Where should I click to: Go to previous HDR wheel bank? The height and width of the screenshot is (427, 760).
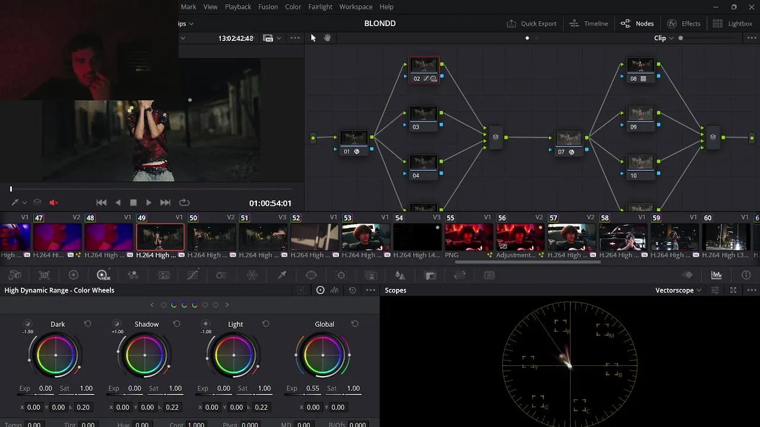(152, 305)
